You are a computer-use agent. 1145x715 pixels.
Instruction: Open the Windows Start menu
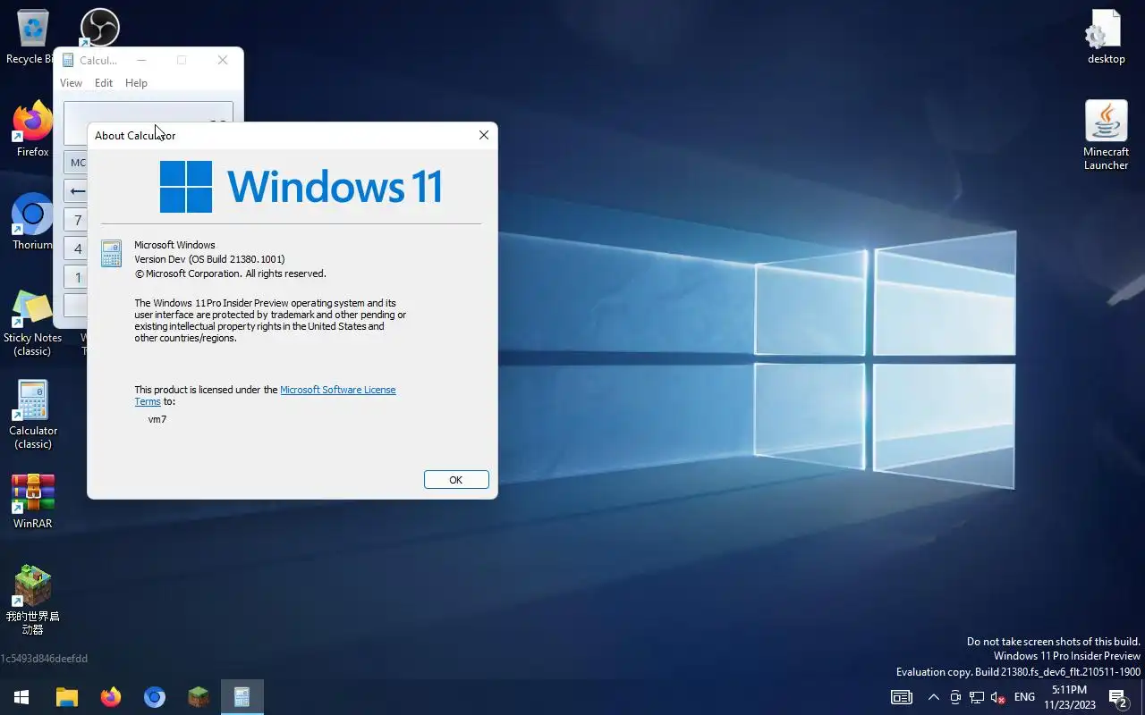click(21, 697)
